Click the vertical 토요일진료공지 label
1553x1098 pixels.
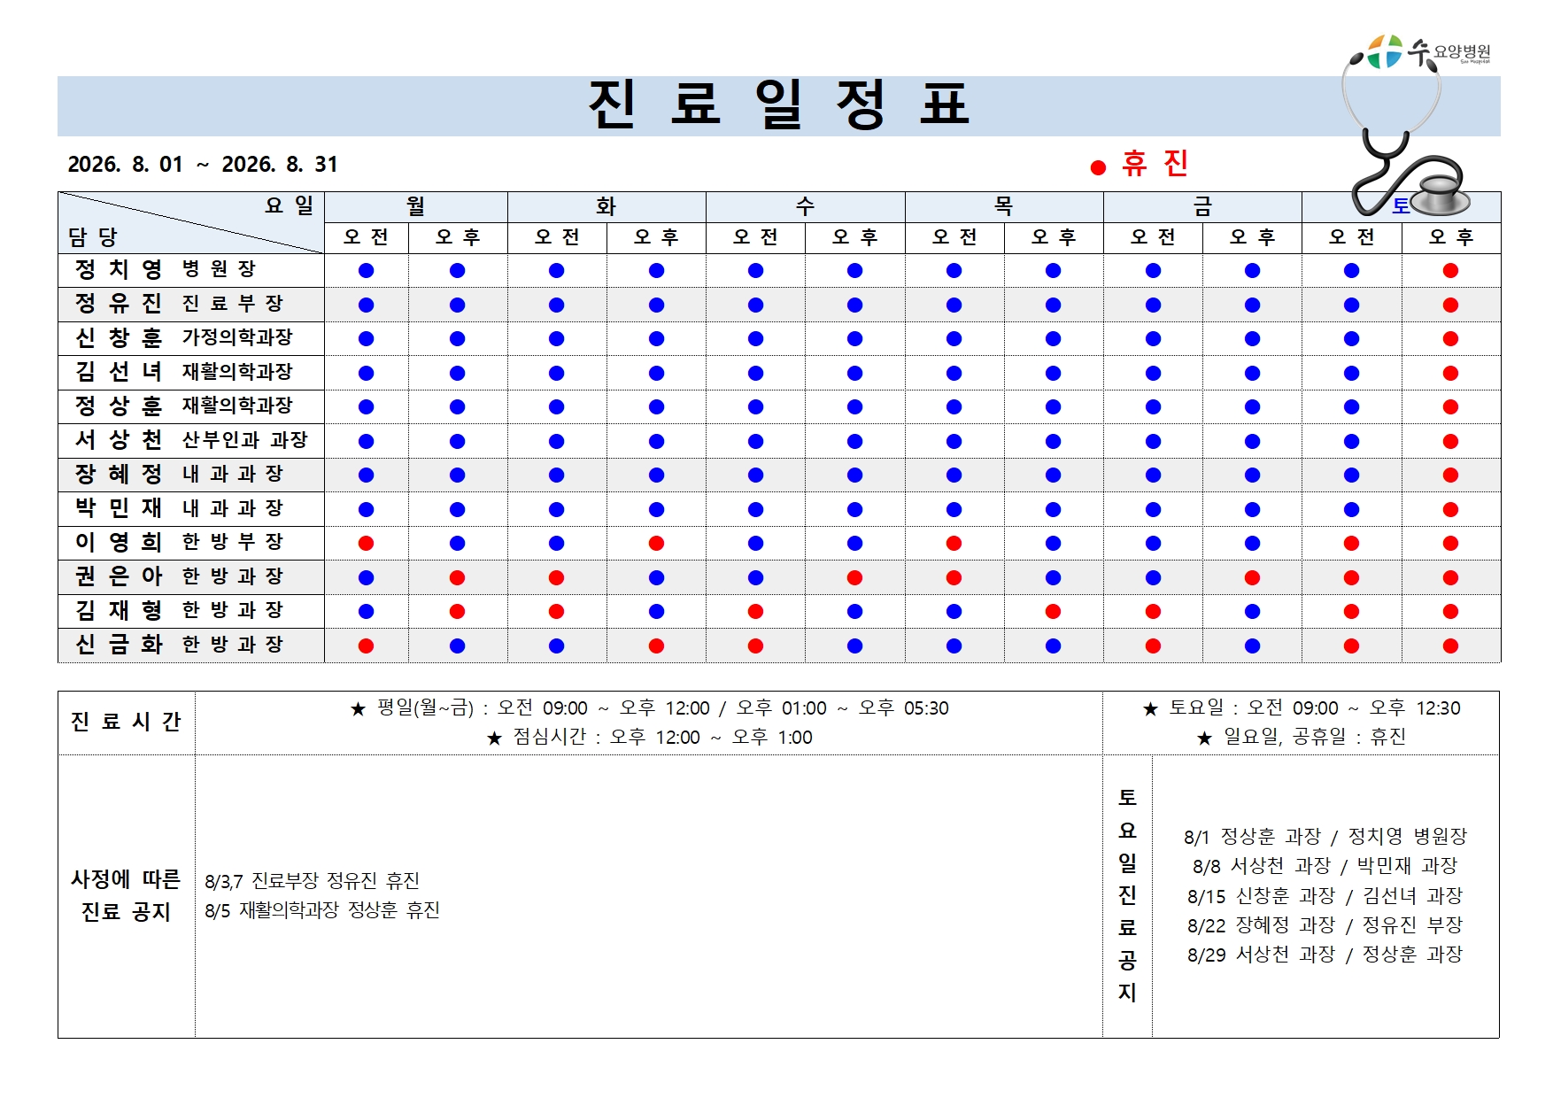coord(1127,895)
